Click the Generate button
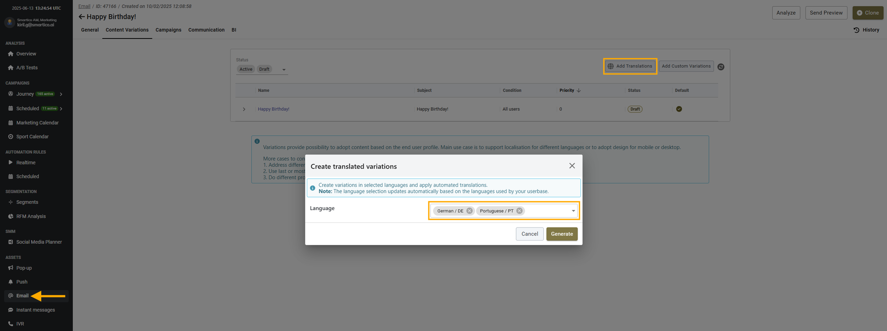Viewport: 887px width, 331px height. pos(561,234)
